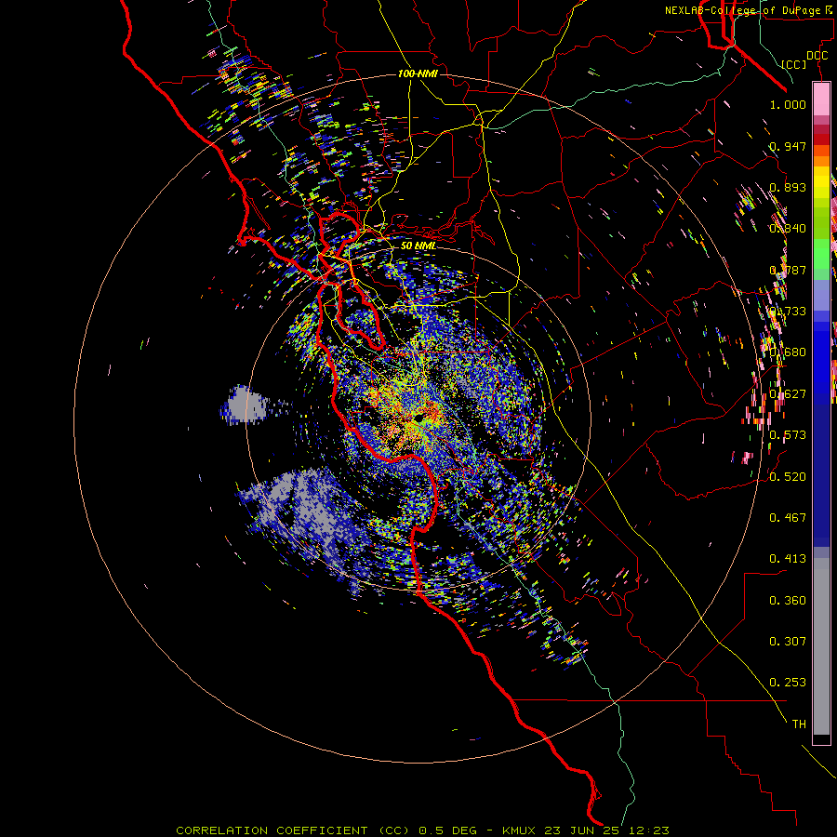Screen dimensions: 837x837
Task: Click the TH threshold label
Action: pyautogui.click(x=799, y=724)
